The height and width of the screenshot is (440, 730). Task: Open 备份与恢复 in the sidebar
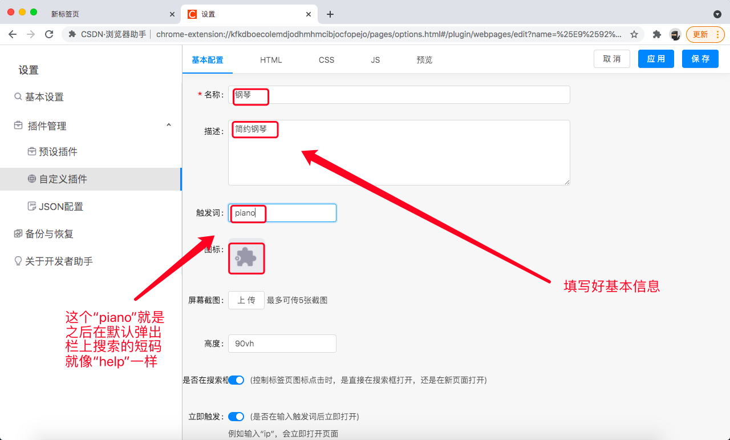point(49,234)
